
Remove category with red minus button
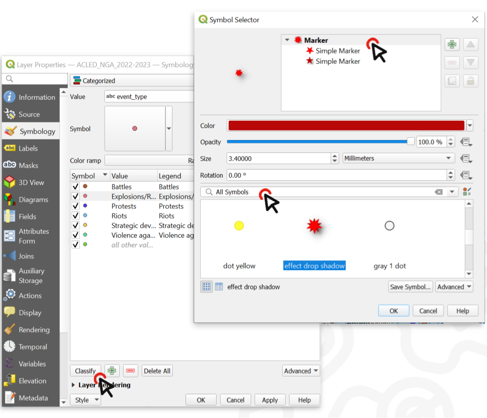pyautogui.click(x=131, y=371)
